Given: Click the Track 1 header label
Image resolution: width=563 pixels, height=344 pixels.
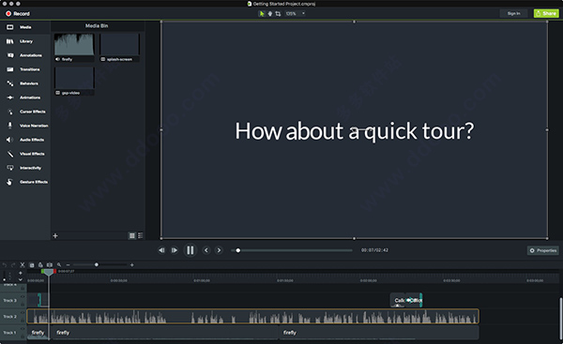Looking at the screenshot, I should point(10,333).
